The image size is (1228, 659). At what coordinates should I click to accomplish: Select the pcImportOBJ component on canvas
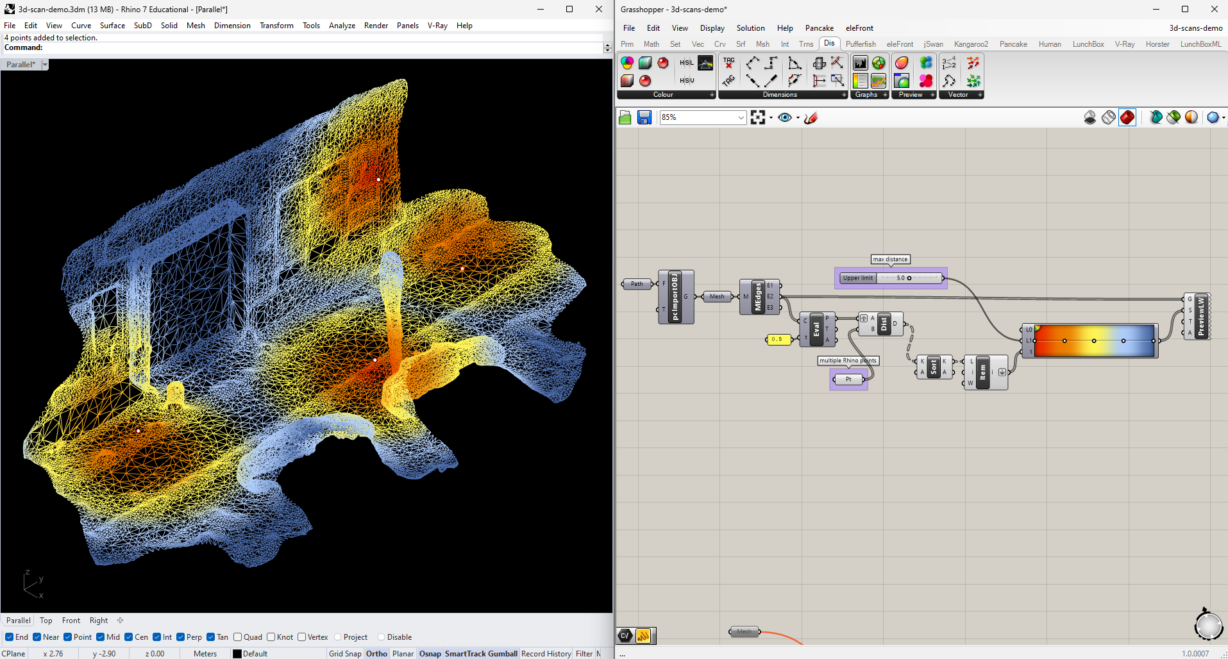coord(676,297)
